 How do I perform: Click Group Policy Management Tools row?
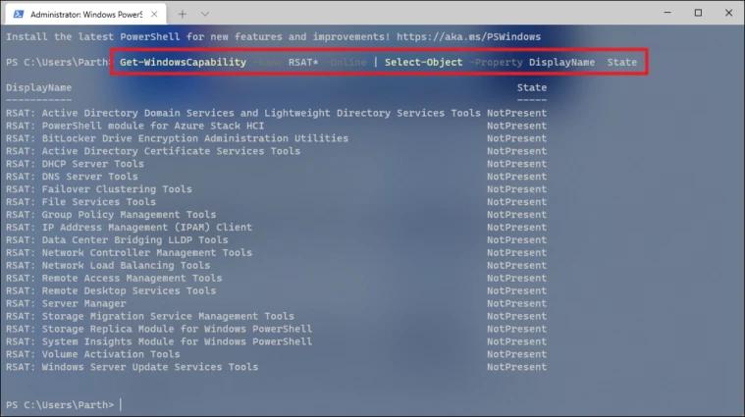(x=277, y=215)
